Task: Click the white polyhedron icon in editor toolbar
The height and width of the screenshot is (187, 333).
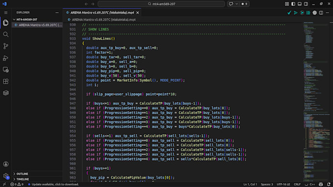Action: point(314,13)
